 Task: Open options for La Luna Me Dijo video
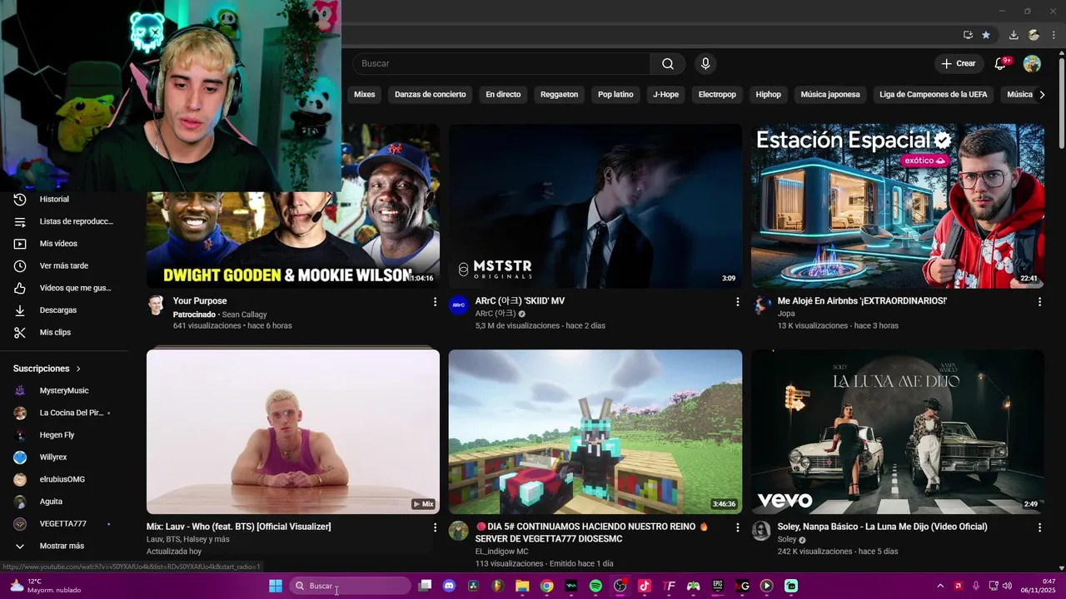point(1039,527)
